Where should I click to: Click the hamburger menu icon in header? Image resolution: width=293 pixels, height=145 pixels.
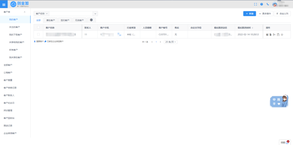click(x=4, y=4)
